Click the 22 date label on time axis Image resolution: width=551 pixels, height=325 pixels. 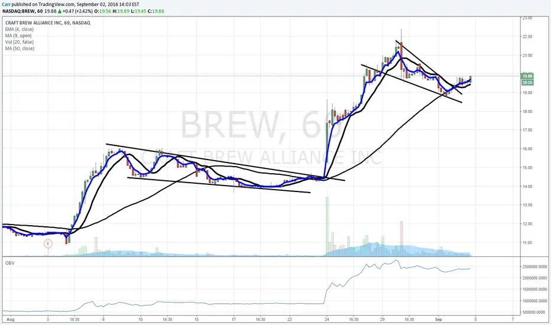coord(290,320)
